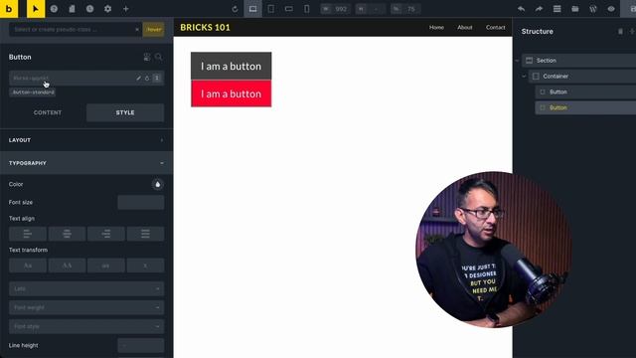This screenshot has width=636, height=358.
Task: Set text transform to uppercase
Action: pos(67,266)
